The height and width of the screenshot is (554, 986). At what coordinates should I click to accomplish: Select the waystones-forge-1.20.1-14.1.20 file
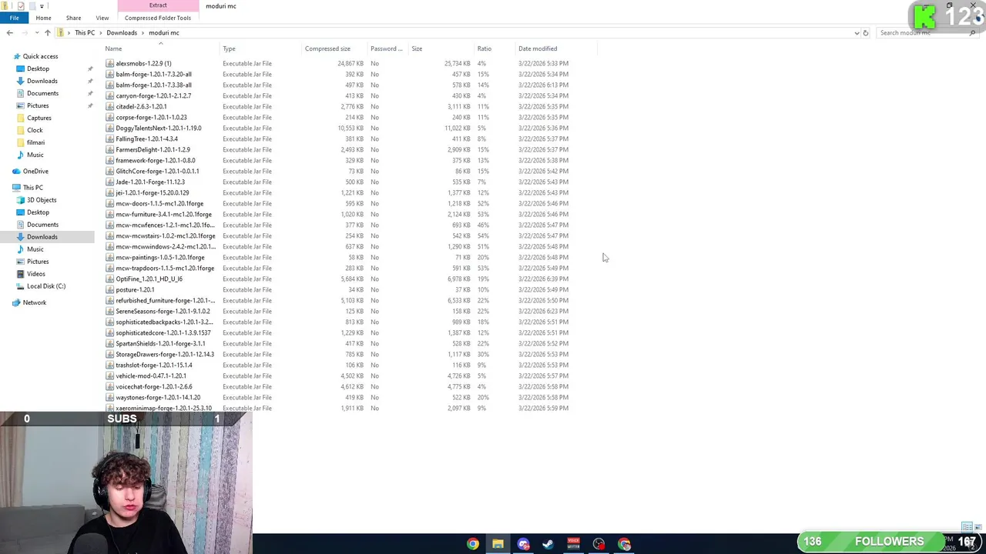[x=158, y=397]
